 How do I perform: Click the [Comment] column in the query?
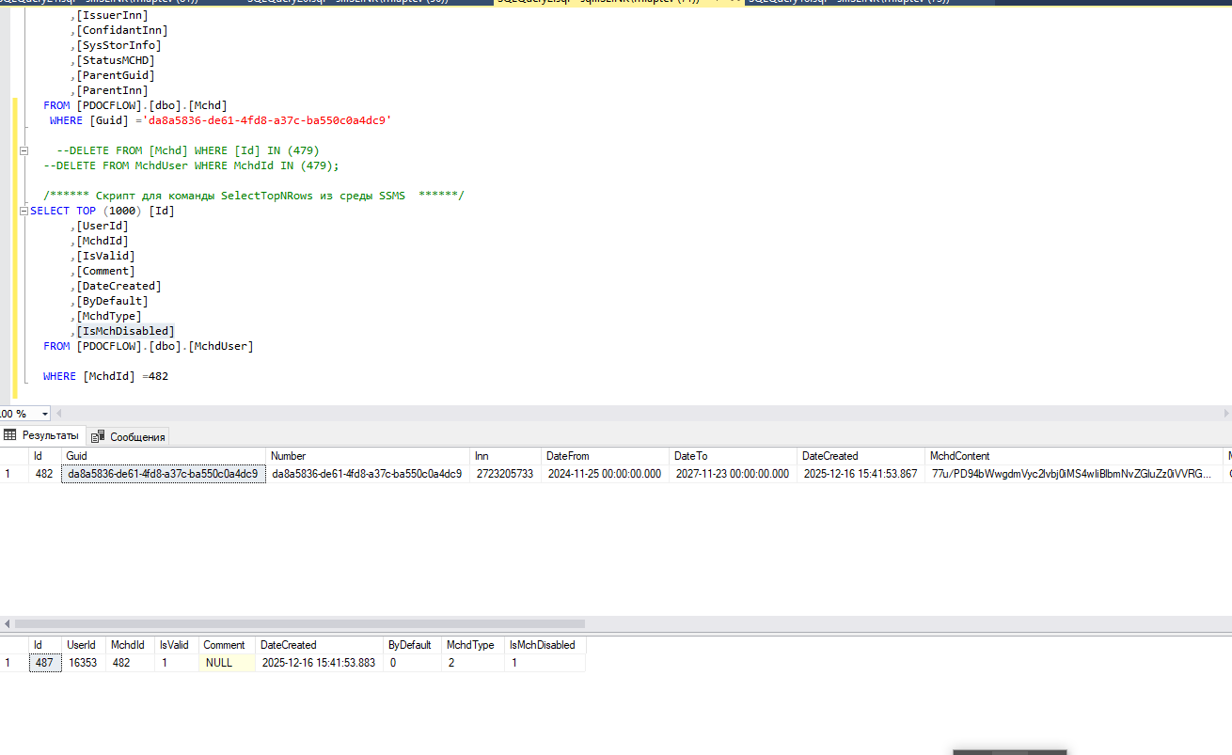[x=105, y=271]
